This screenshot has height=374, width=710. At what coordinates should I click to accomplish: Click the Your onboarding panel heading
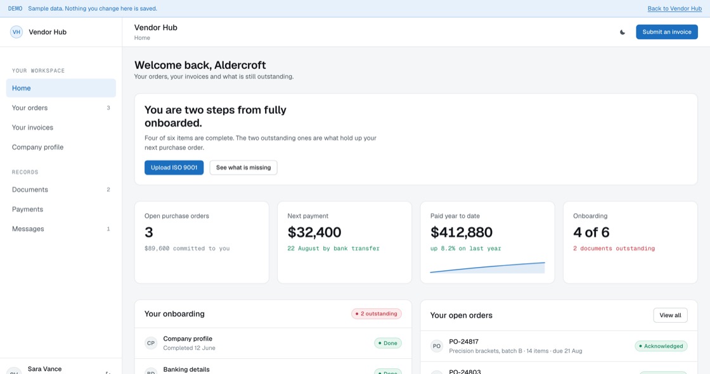(174, 314)
